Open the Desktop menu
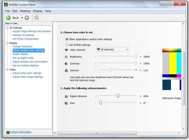This screenshot has height=140, width=189. click(x=25, y=11)
